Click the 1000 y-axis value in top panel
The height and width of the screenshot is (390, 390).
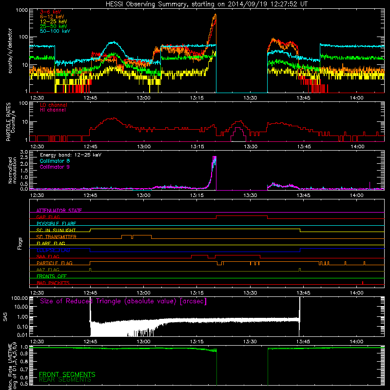[x=22, y=10]
